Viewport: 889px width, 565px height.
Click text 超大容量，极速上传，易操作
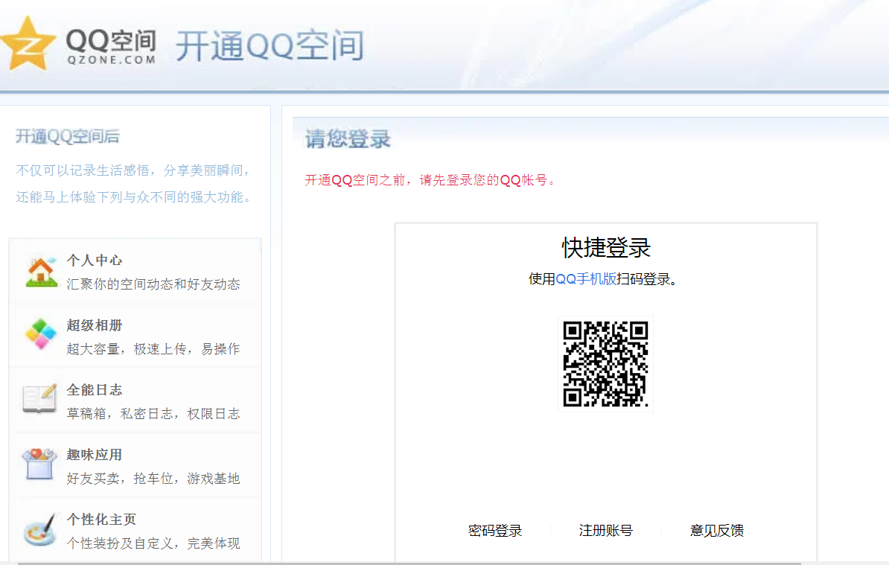tap(153, 349)
